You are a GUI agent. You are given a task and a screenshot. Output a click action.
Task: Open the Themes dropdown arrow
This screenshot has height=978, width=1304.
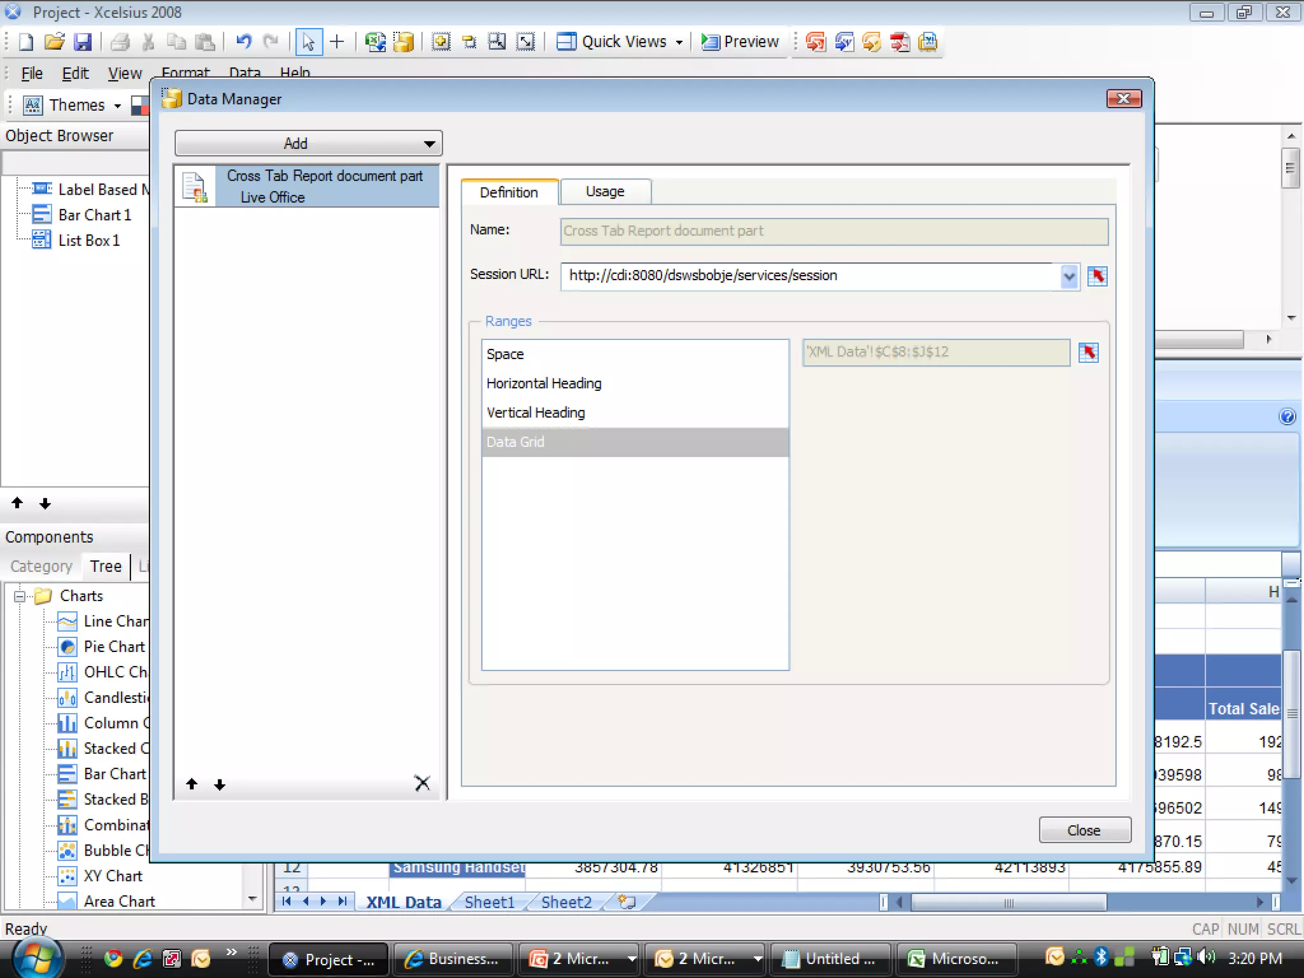click(118, 106)
